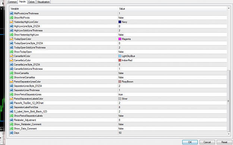The height and width of the screenshot is (145, 233).
Task: Click the ShowYesterdayHighLow boolean icon
Action: click(12, 35)
